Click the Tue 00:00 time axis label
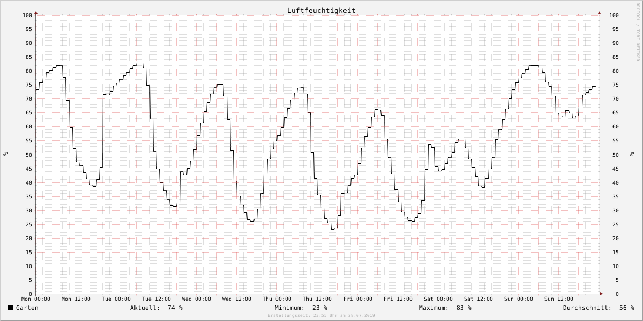The width and height of the screenshot is (643, 321). click(116, 299)
